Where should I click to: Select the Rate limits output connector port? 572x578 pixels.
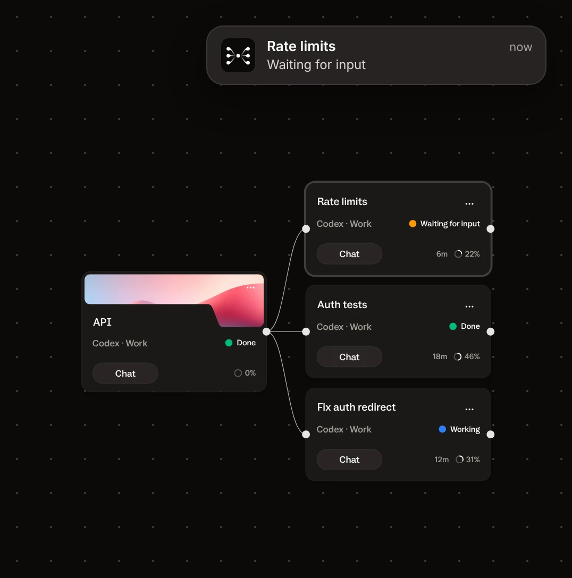tap(491, 229)
